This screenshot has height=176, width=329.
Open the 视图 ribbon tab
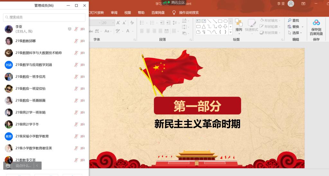point(128,13)
